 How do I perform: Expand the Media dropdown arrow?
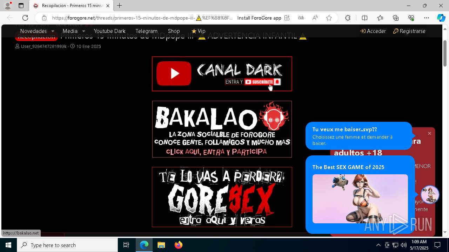83,31
